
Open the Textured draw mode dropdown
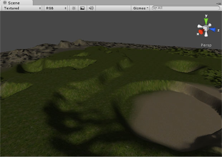click(22, 8)
